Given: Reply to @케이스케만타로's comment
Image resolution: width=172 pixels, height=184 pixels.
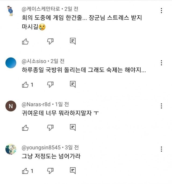Looking at the screenshot, I should tap(73, 41).
